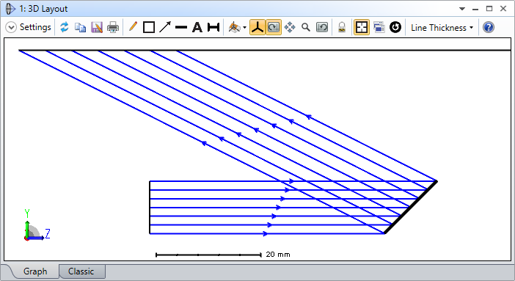
Task: Select the pencil annotation tool
Action: point(133,26)
